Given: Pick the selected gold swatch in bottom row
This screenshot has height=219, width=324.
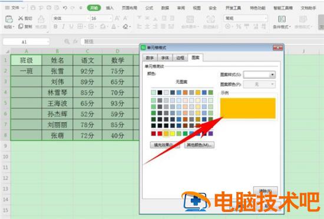Looking at the screenshot, I should point(166,134).
